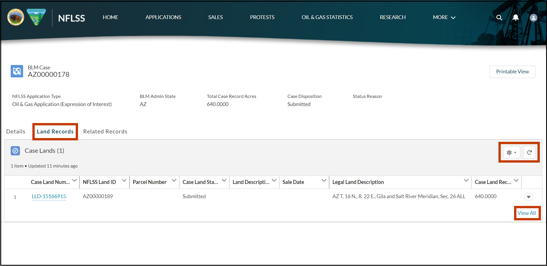Open the notifications bell
This screenshot has width=547, height=266.
(516, 17)
